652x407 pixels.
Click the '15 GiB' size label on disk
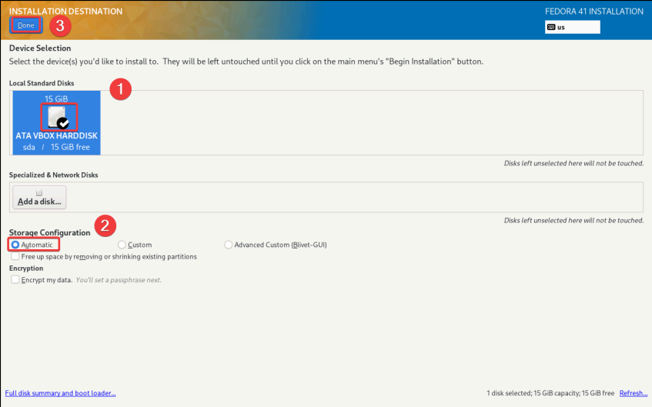pos(56,99)
